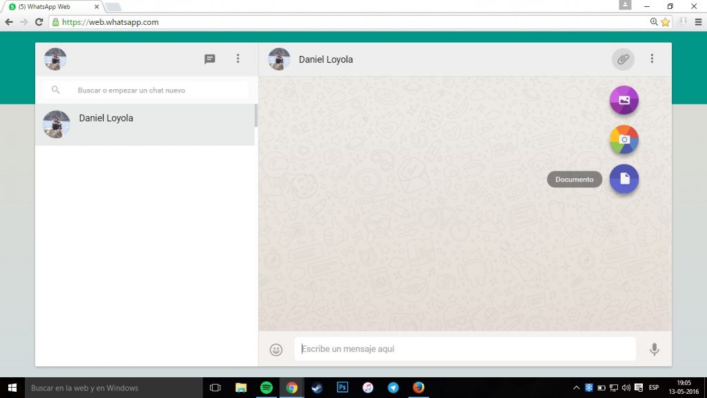707x398 pixels.
Task: Open sidebar three-dot options menu
Action: click(x=238, y=59)
